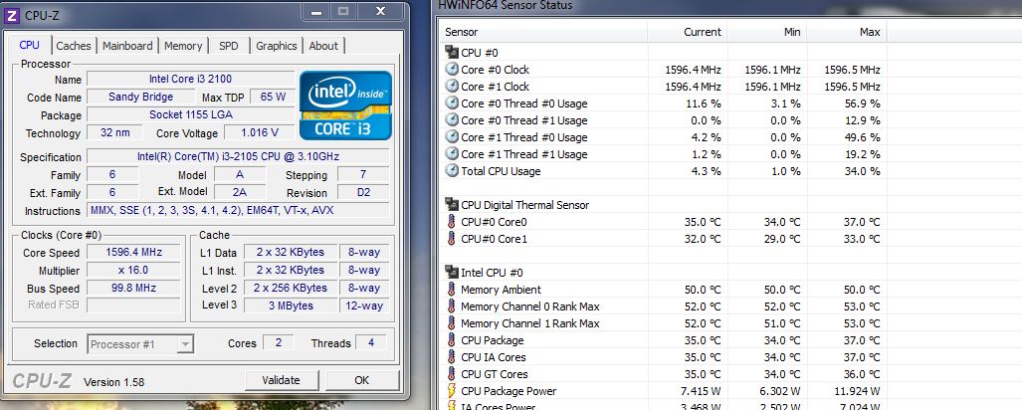
Task: Click thermometer icon for CPU IA Cores
Action: tap(452, 357)
